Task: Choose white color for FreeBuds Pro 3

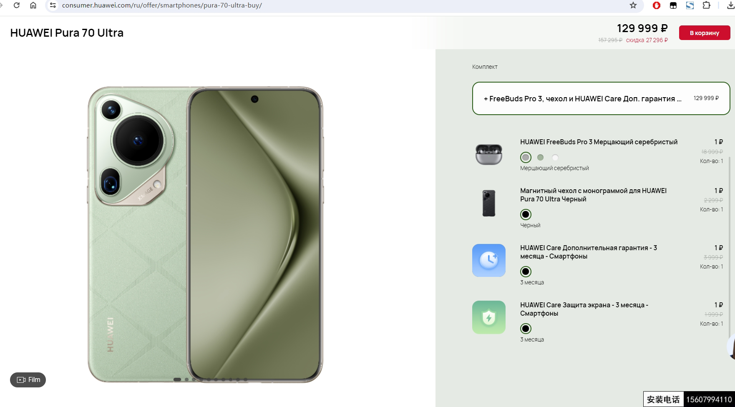Action: click(555, 157)
